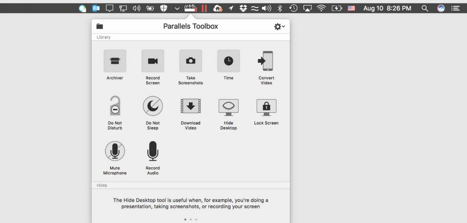Open Notification Center list icon

(x=455, y=8)
